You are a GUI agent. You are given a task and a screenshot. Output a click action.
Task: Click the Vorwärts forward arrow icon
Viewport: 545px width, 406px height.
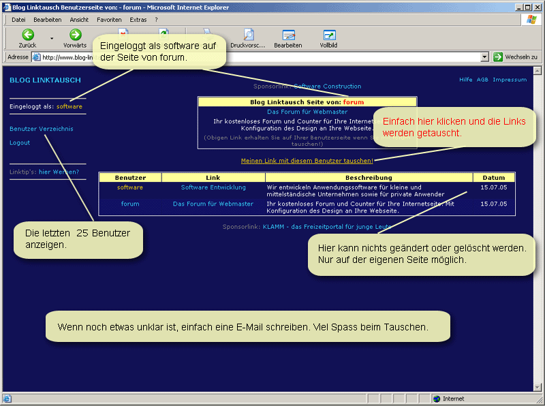coord(75,35)
